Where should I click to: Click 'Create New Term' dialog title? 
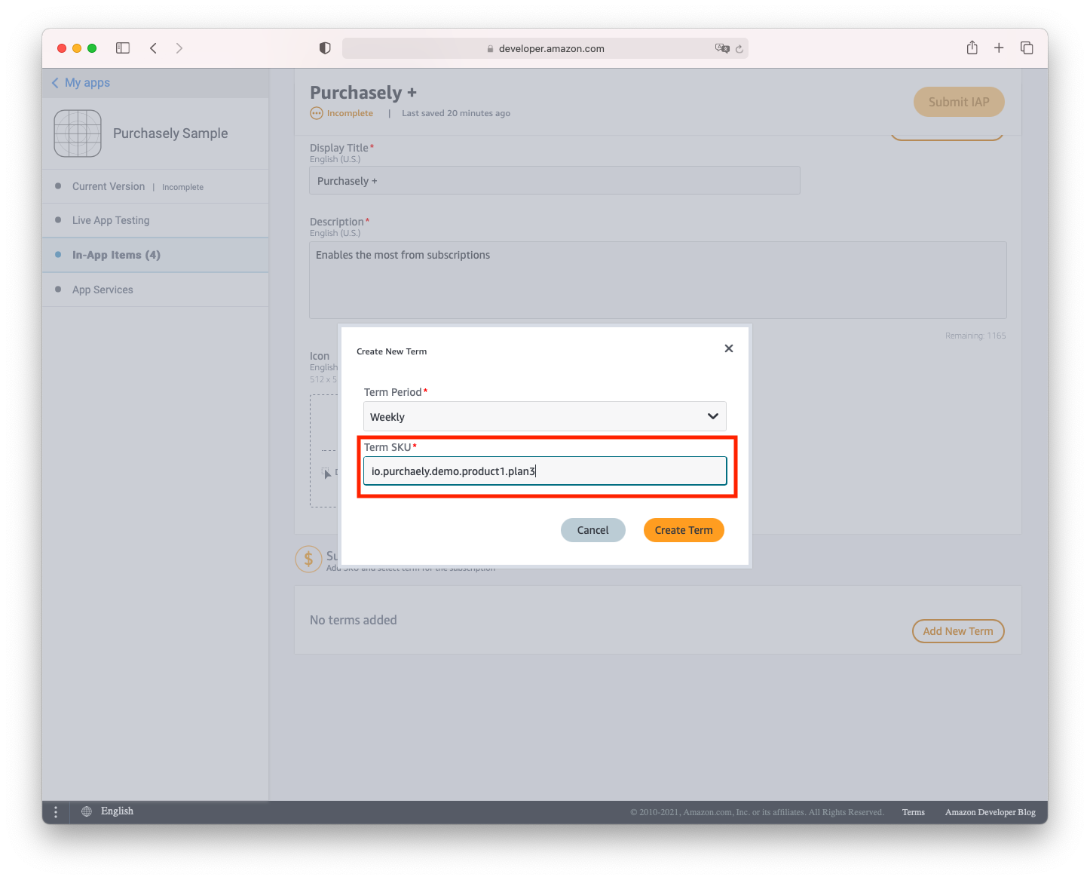(391, 351)
